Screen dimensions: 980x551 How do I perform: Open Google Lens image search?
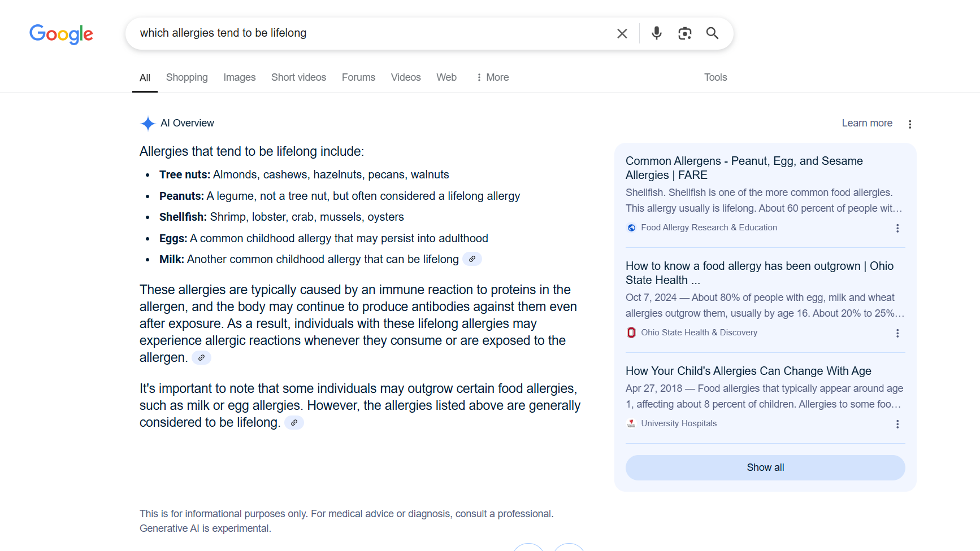coord(684,34)
